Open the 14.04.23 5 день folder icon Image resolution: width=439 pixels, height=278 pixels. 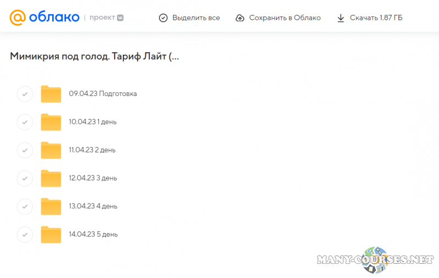point(51,235)
